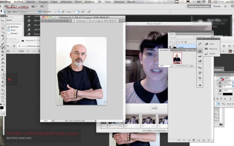234x146 pixels.
Task: Click the Diseño workspace button
Action: (x=217, y=6)
